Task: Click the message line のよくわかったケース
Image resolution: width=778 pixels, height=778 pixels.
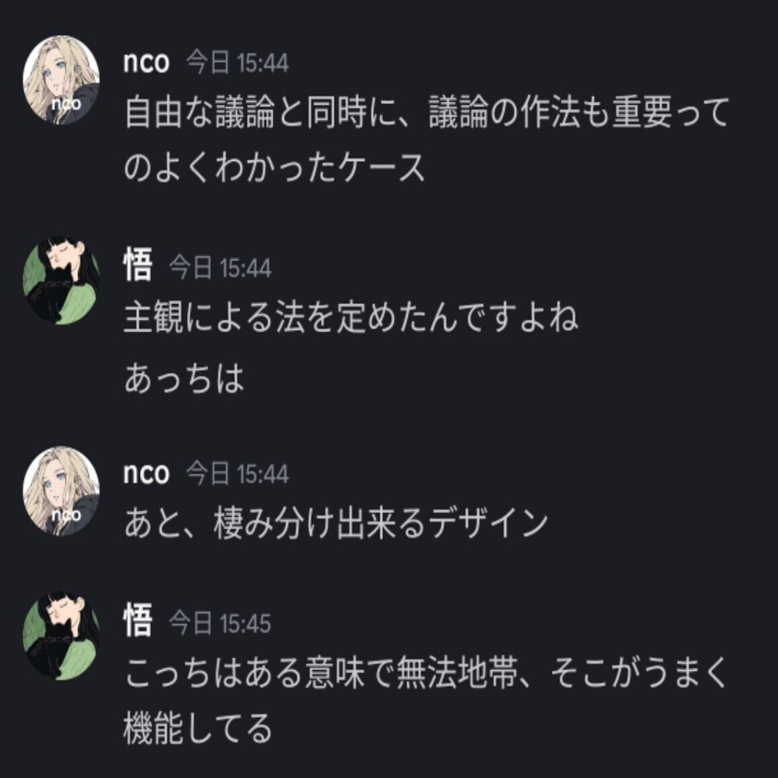Action: click(x=274, y=167)
